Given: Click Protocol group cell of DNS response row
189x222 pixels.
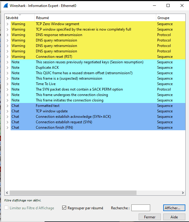Looking at the screenshot, I should pyautogui.click(x=164, y=35).
